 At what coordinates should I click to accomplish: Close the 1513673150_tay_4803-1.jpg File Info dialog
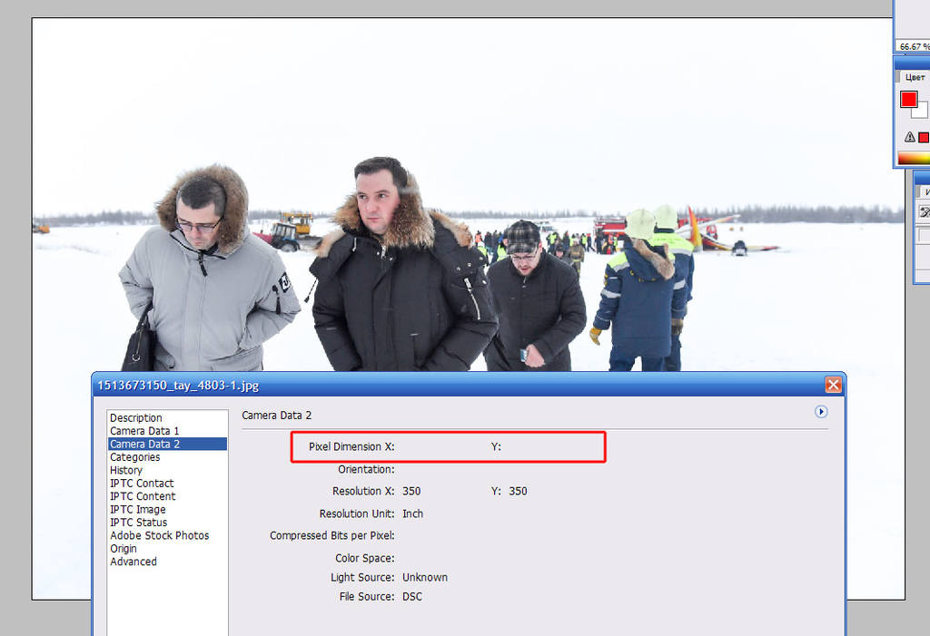(833, 385)
